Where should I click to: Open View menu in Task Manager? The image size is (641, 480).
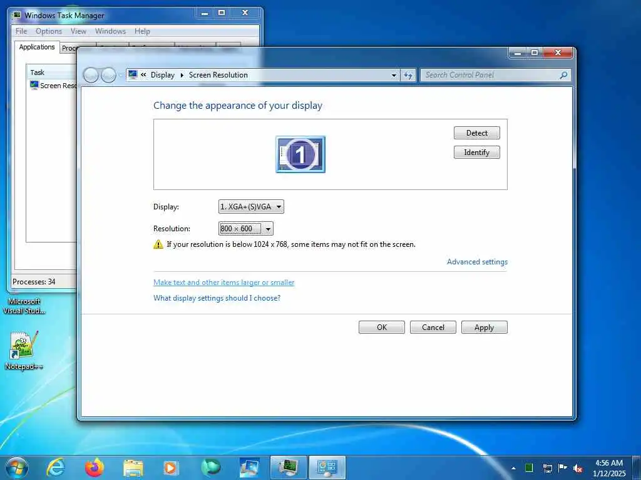(x=78, y=31)
